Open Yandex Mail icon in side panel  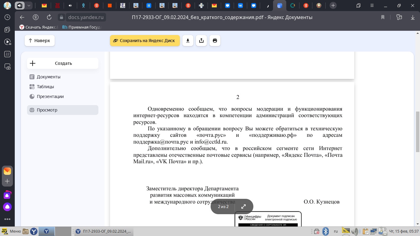(7, 171)
